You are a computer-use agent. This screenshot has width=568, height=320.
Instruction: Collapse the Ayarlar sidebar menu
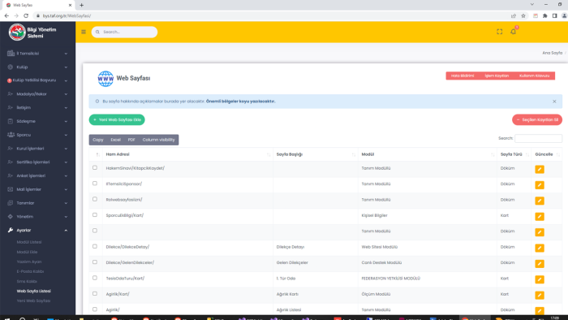point(37,230)
